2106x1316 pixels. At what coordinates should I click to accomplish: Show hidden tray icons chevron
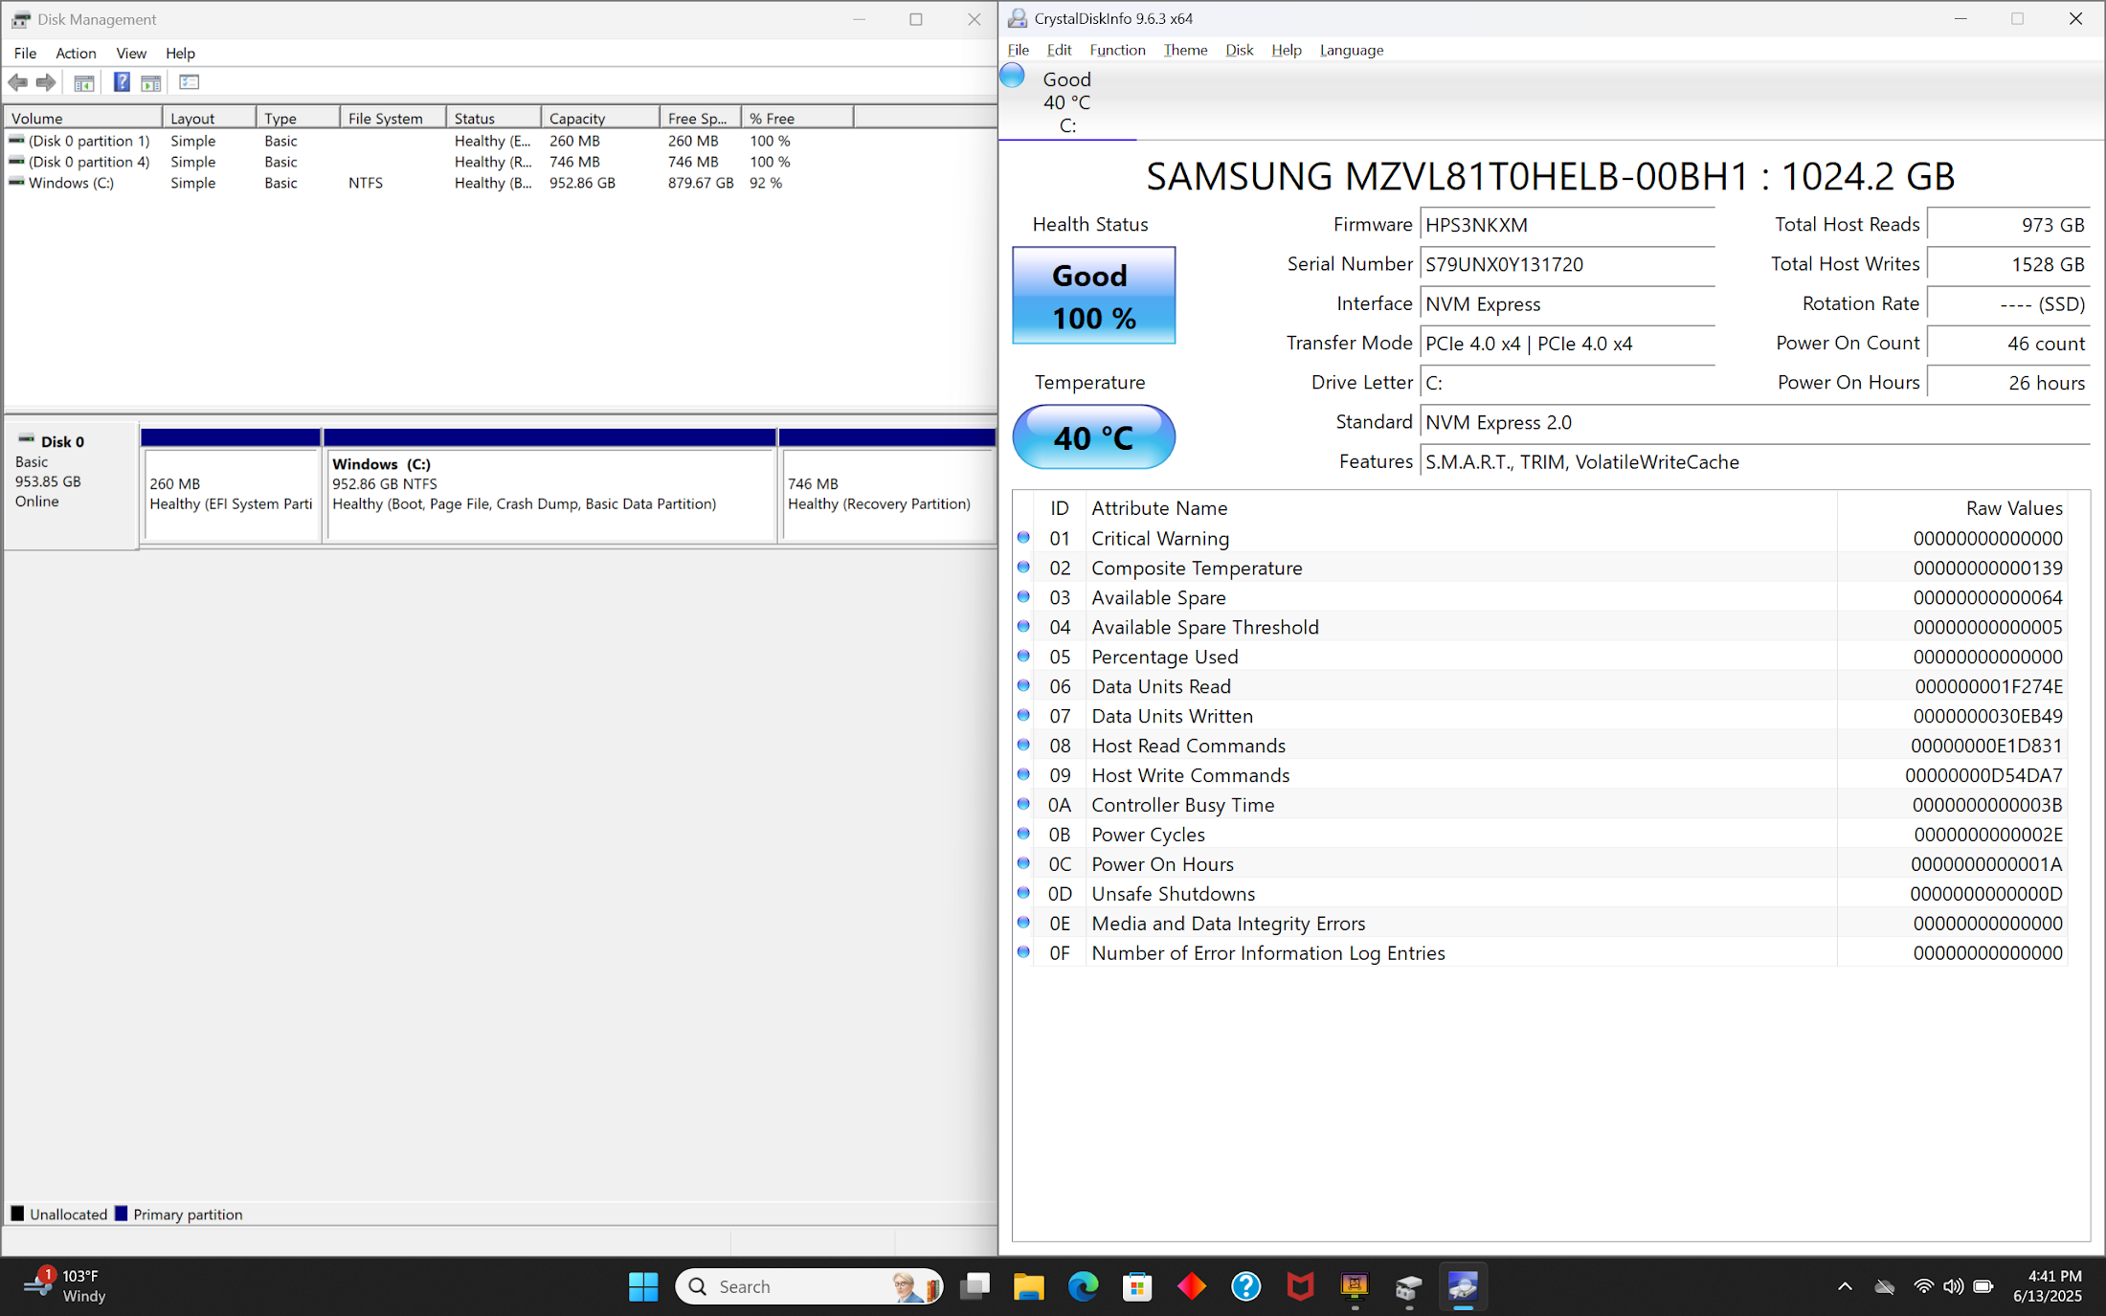point(1845,1286)
